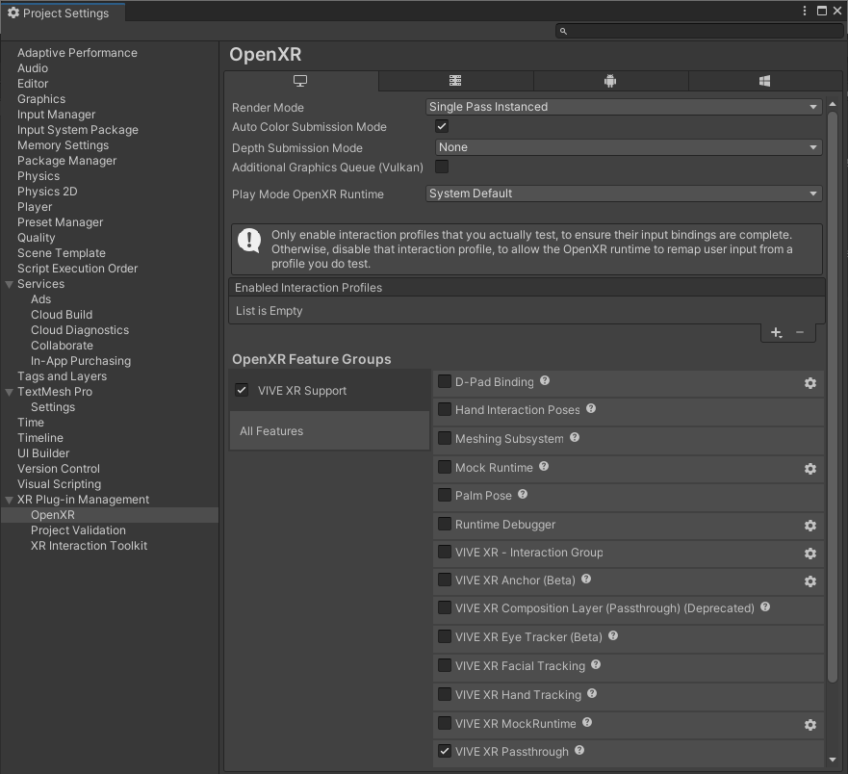Open the Render Mode dropdown
The height and width of the screenshot is (774, 848).
click(x=624, y=107)
